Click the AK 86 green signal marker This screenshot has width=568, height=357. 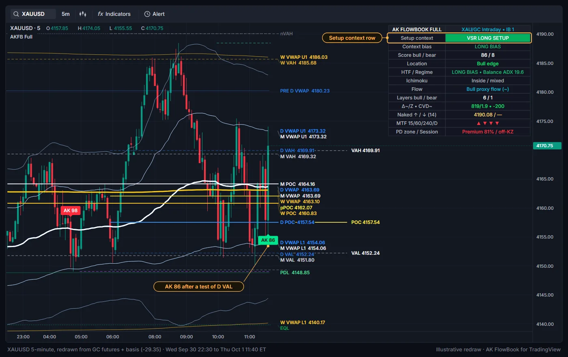point(268,240)
